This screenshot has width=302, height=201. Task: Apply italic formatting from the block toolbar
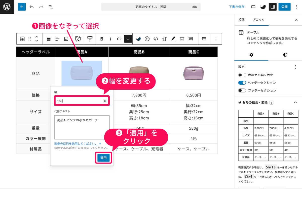(x=110, y=39)
